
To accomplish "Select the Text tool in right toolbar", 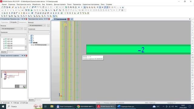I will click(x=192, y=84).
